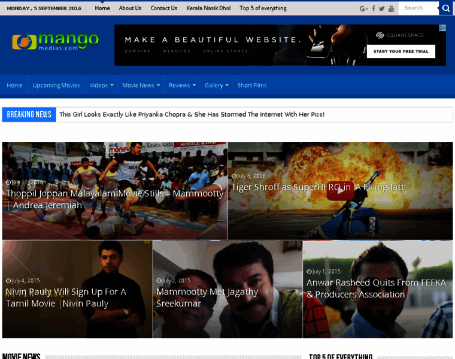
Task: Select Home in the blue navigation bar
Action: tap(14, 85)
